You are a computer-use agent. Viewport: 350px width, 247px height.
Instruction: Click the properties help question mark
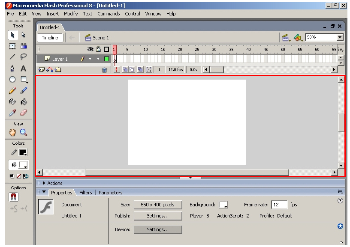340,201
